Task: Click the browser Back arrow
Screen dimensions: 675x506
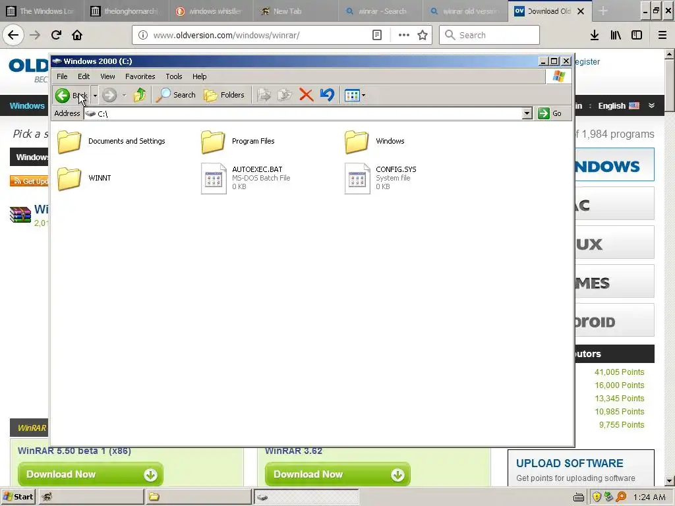Action: pyautogui.click(x=13, y=35)
